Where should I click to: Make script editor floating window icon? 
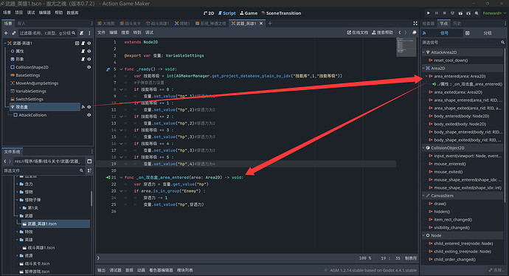click(415, 32)
